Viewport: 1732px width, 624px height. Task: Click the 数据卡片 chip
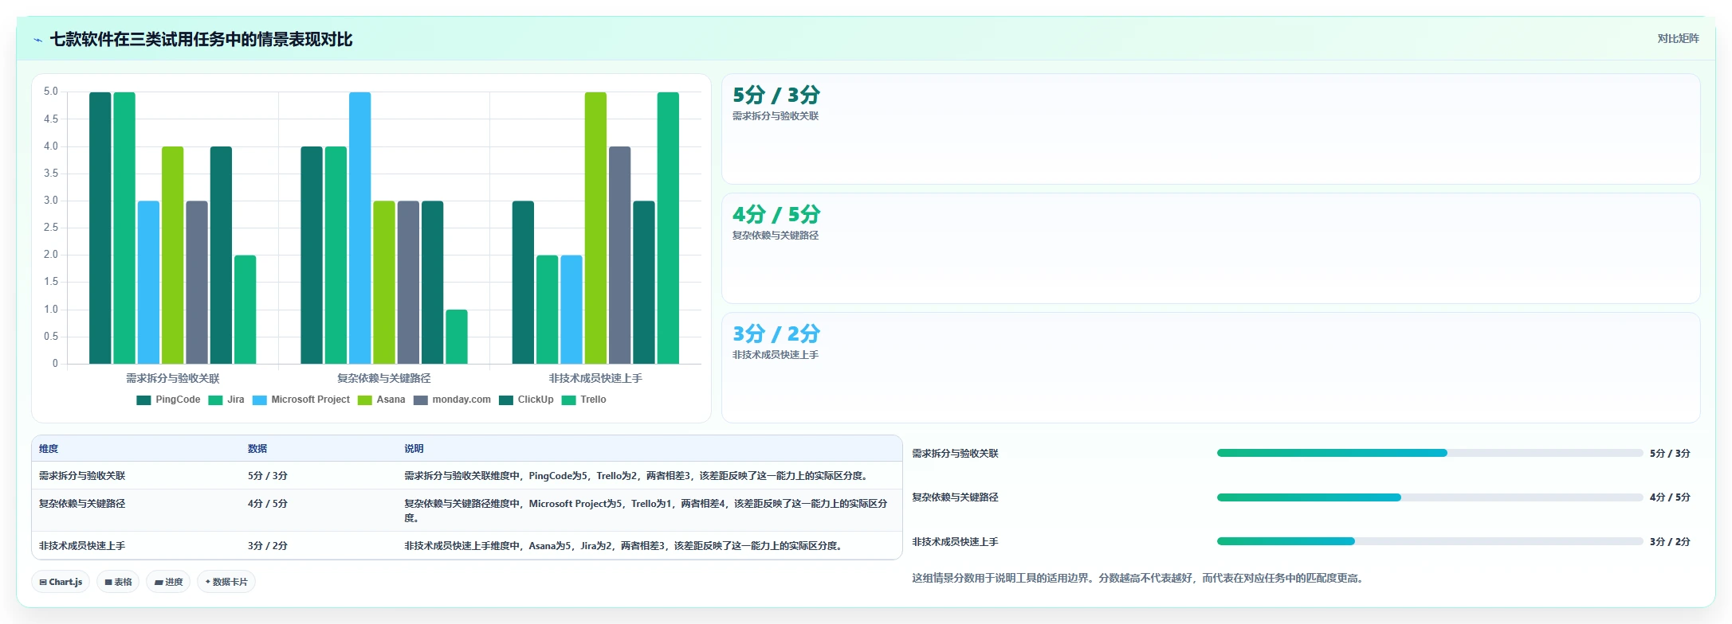(226, 582)
